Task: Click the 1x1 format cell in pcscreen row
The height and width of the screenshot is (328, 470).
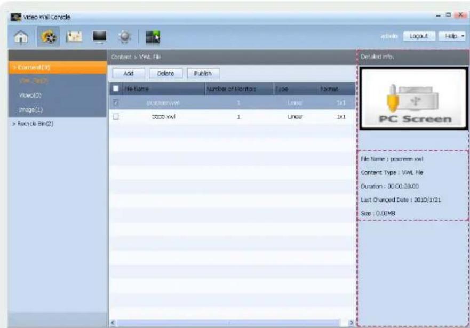Action: tap(341, 103)
